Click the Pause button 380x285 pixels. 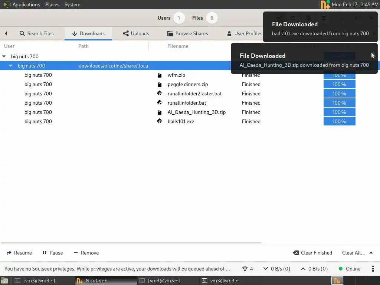[53, 253]
